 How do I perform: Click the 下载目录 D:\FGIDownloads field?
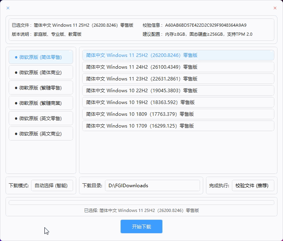click(153, 186)
